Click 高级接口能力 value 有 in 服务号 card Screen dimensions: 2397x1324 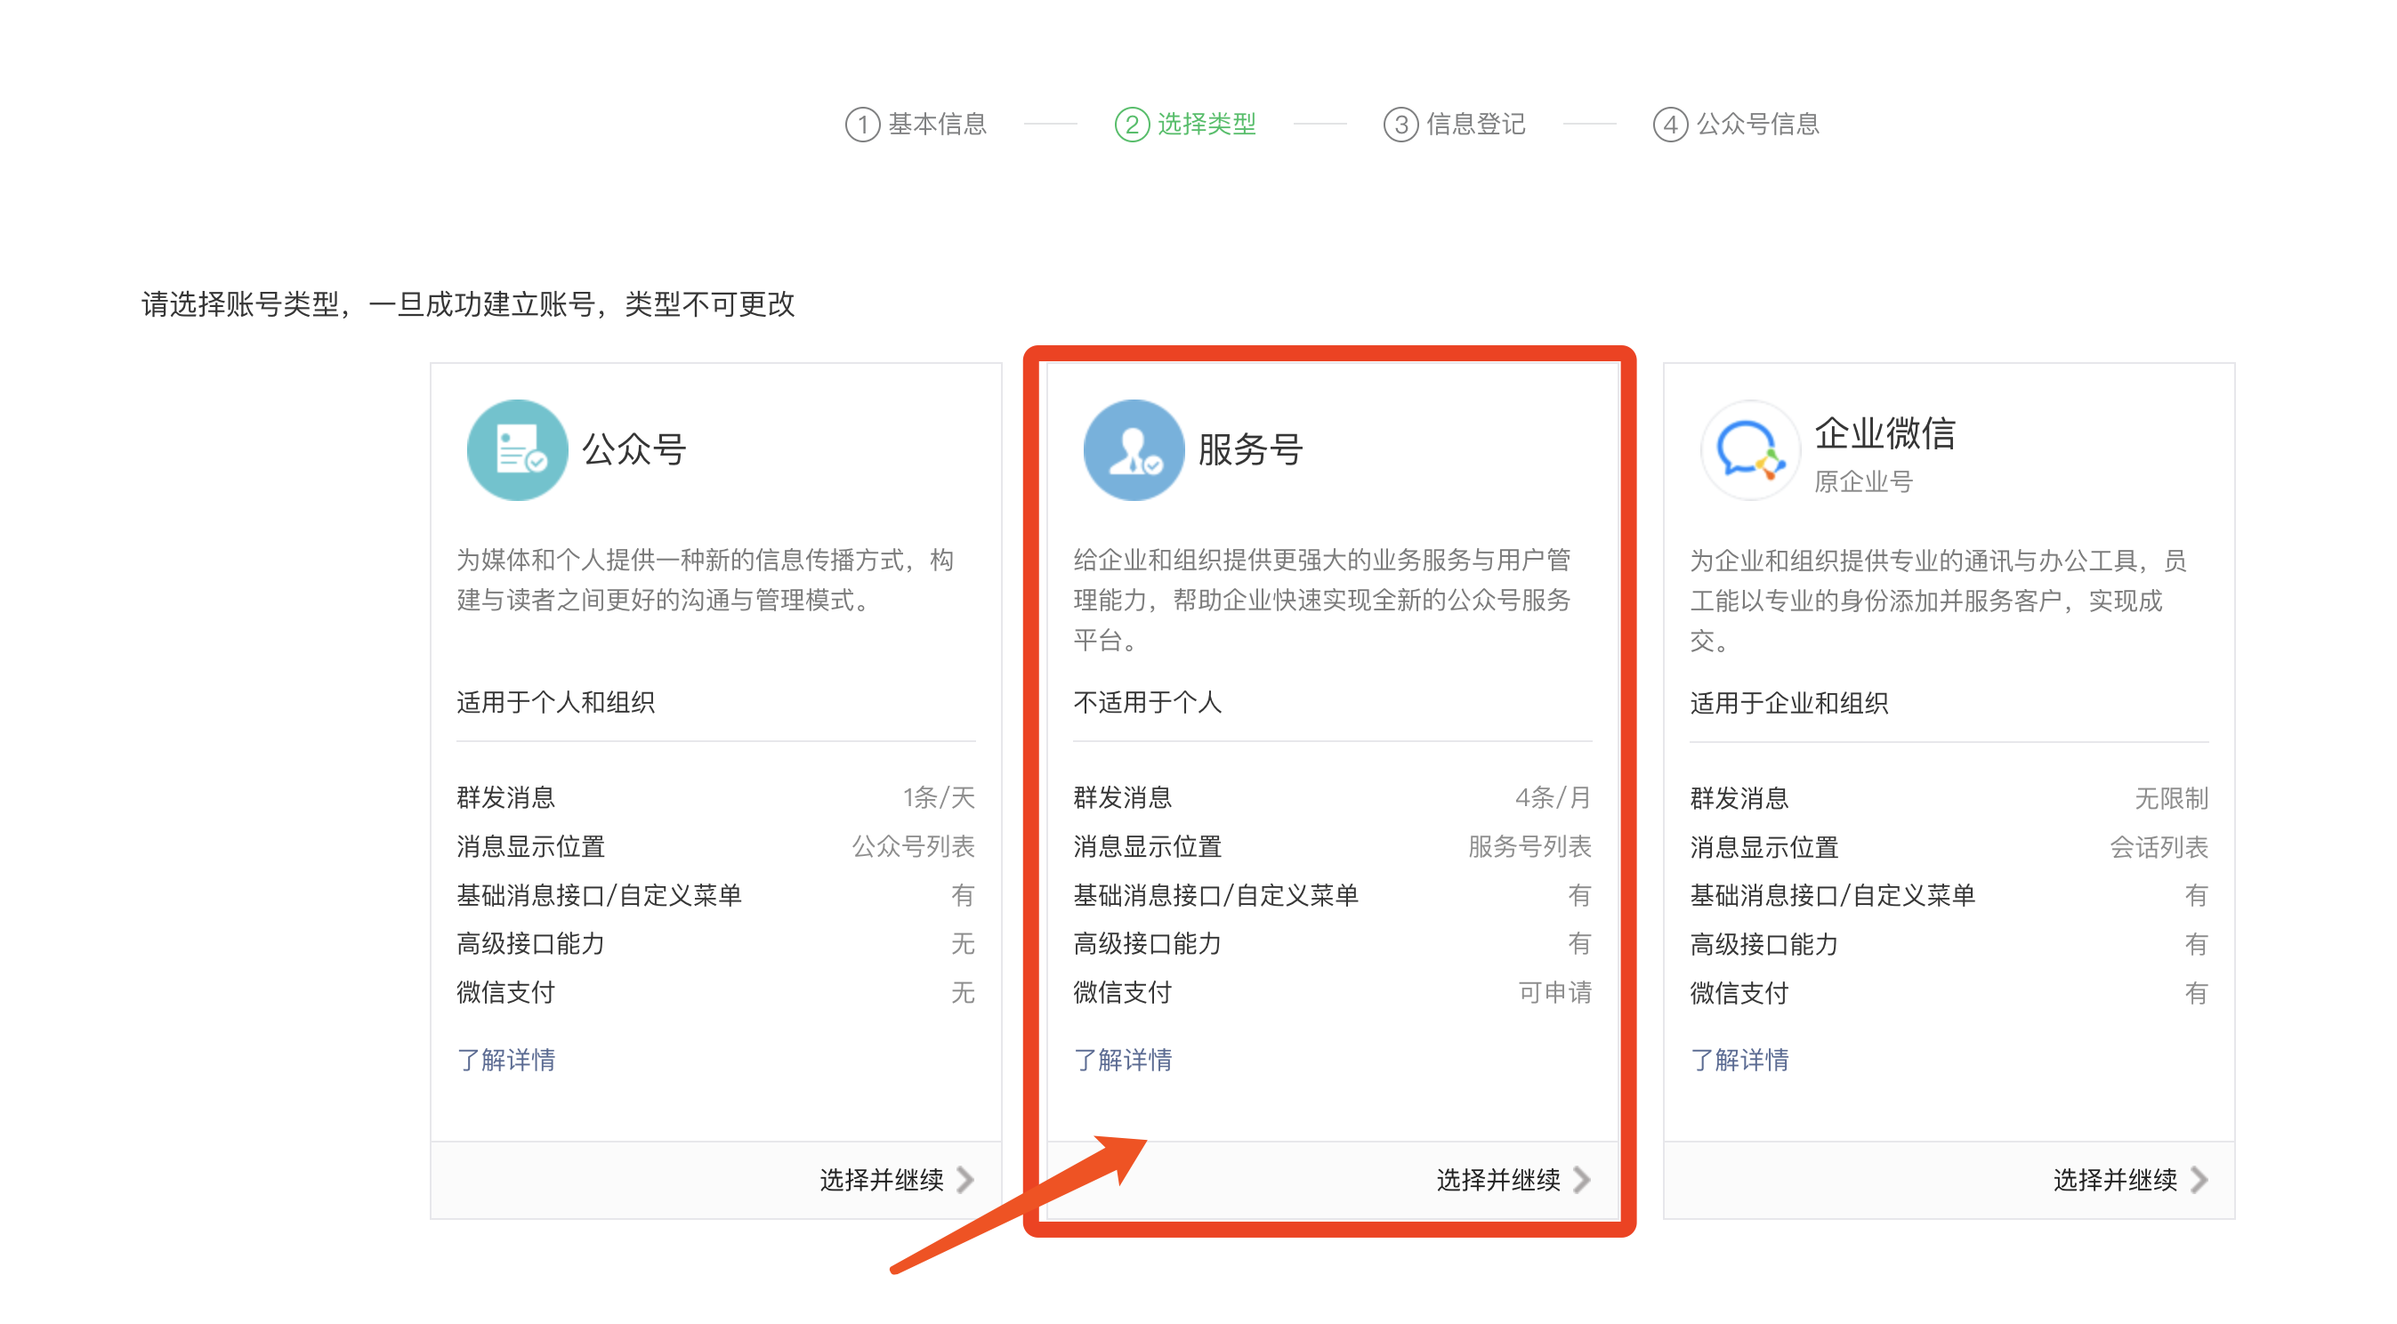click(x=1580, y=943)
